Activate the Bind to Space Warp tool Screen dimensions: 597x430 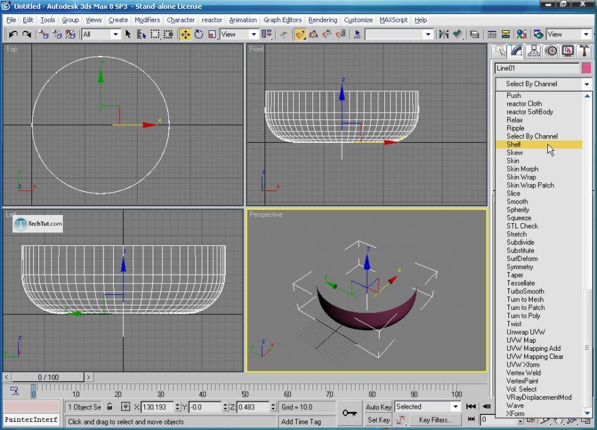(x=71, y=35)
